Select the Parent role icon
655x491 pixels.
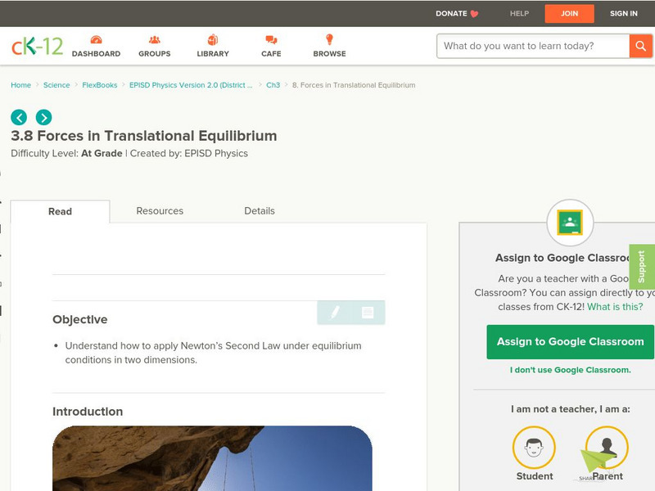(607, 448)
